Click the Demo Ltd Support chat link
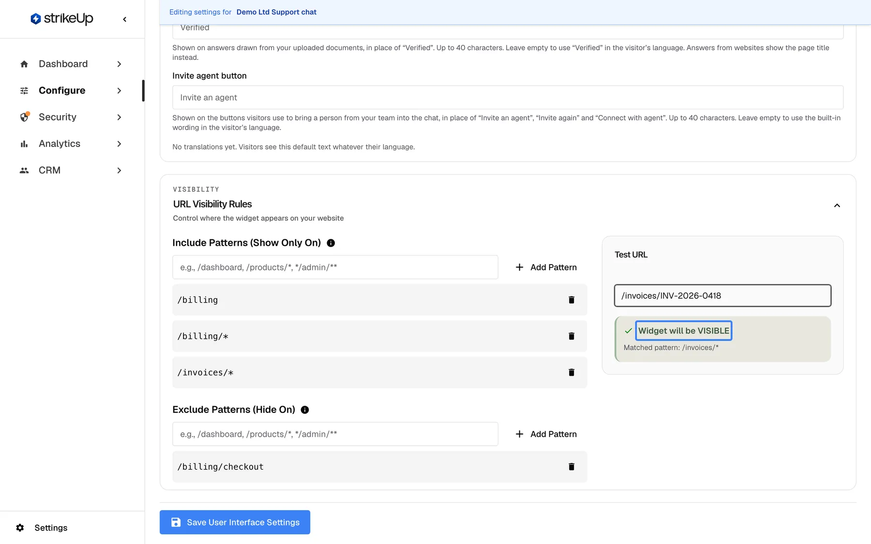The image size is (871, 544). 276,12
